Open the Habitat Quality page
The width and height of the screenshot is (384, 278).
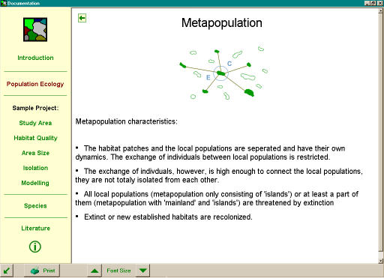pos(35,138)
